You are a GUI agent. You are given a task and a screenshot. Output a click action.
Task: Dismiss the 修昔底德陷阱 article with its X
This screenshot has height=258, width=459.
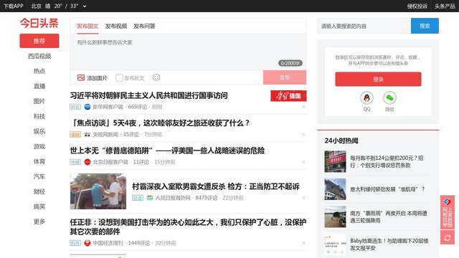point(303,162)
